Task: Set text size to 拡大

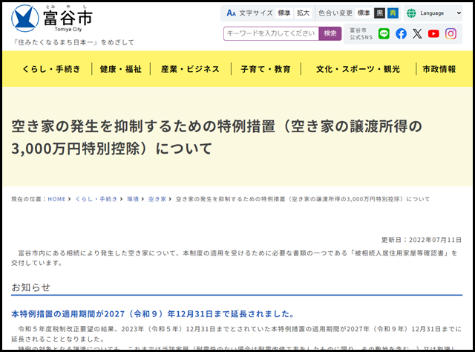Action: 303,13
